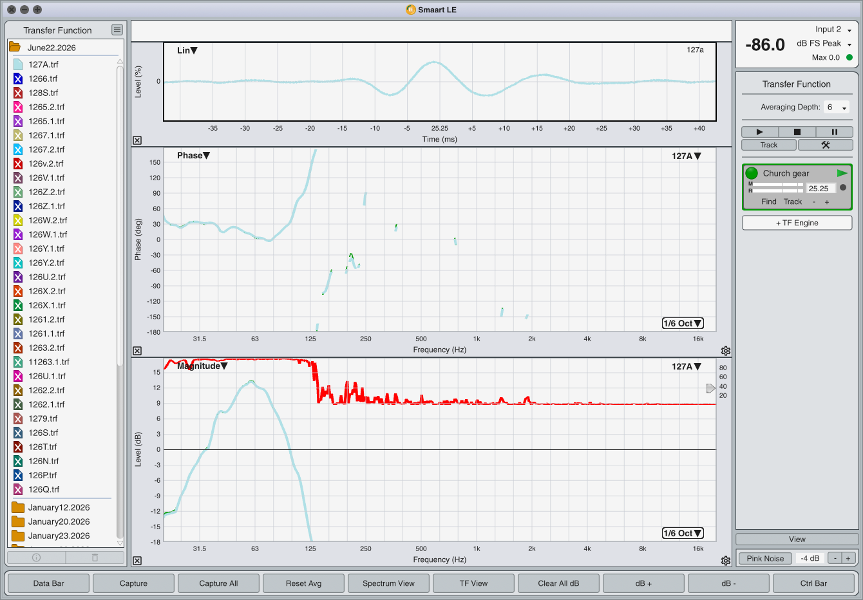
Task: Open the Magnitude plot type dropdown
Action: (x=202, y=366)
